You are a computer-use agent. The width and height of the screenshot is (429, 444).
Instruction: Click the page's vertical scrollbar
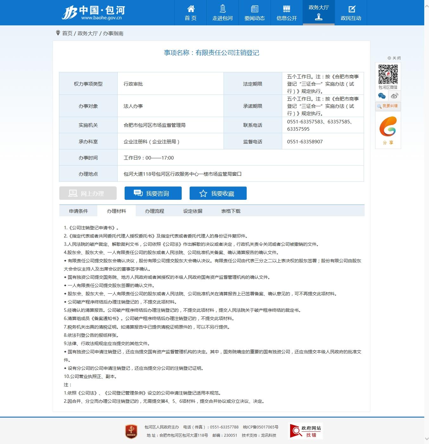coord(426,222)
